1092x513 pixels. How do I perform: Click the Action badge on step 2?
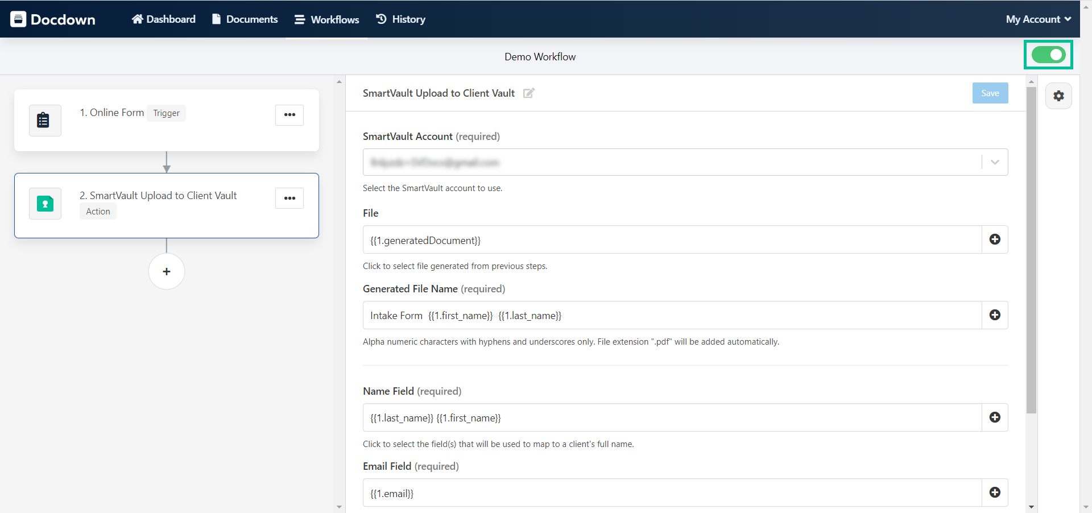point(97,211)
